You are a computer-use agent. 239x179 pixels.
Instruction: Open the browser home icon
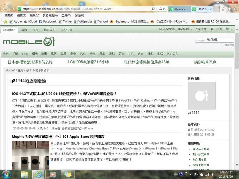tap(224, 9)
